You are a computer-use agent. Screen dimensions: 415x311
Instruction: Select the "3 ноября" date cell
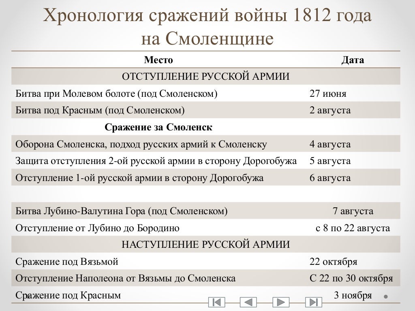point(353,295)
